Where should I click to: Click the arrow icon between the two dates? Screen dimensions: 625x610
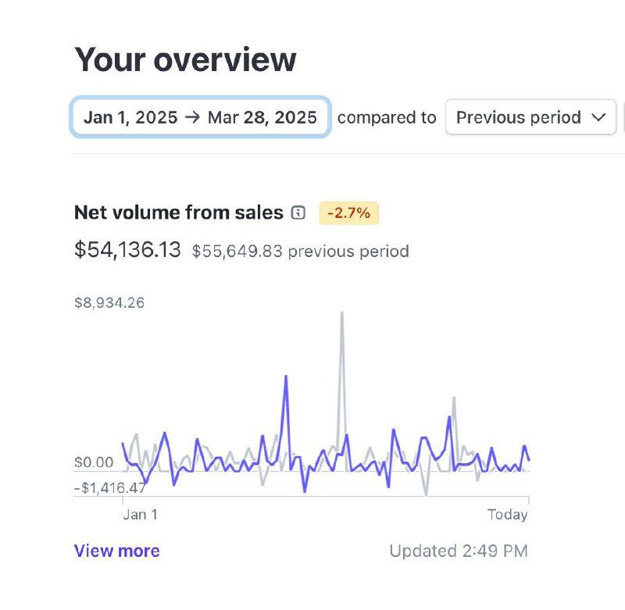pos(192,117)
